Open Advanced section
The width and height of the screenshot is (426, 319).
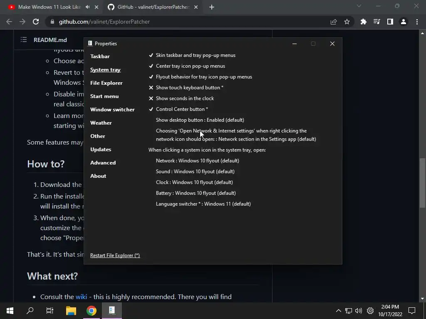pos(103,163)
